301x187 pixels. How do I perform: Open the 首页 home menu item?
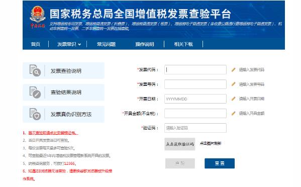tap(36, 44)
